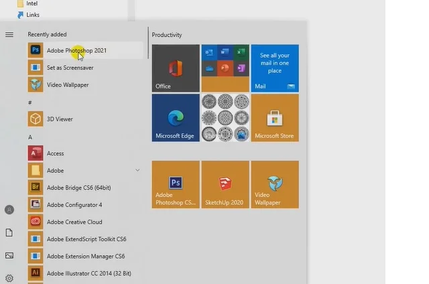429x284 pixels.
Task: Open the Microsoft Edge tile
Action: click(176, 118)
